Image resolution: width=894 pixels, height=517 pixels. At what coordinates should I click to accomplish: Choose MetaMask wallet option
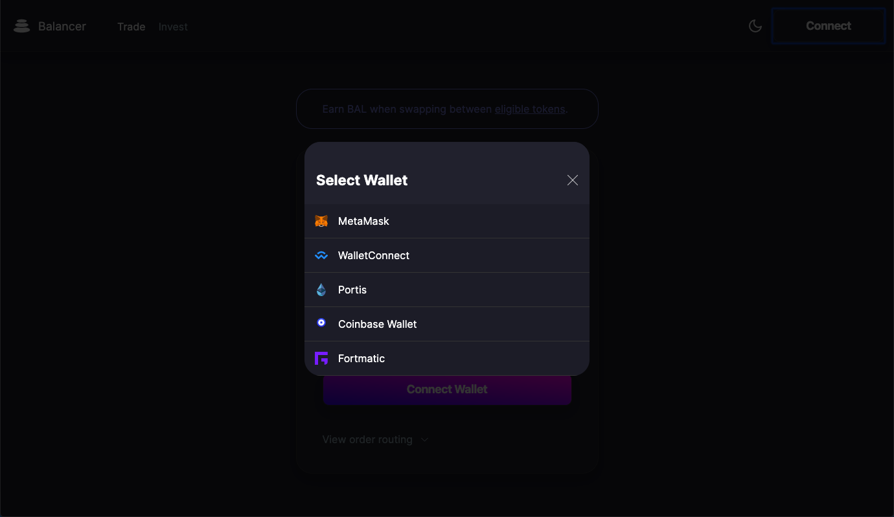coord(447,221)
